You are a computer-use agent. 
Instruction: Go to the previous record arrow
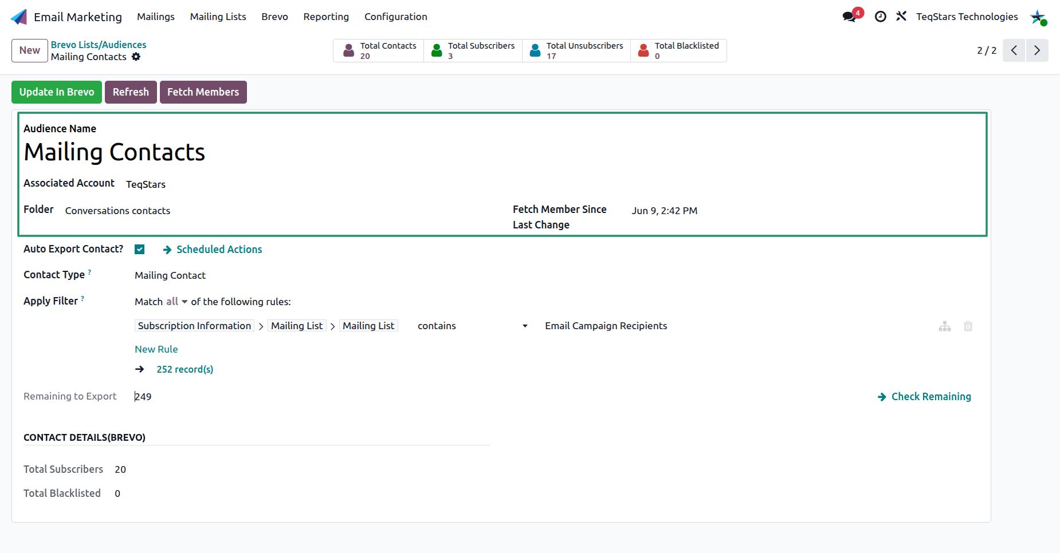click(x=1014, y=50)
